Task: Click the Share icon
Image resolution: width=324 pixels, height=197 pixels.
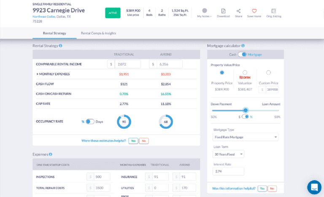Action: pyautogui.click(x=238, y=11)
